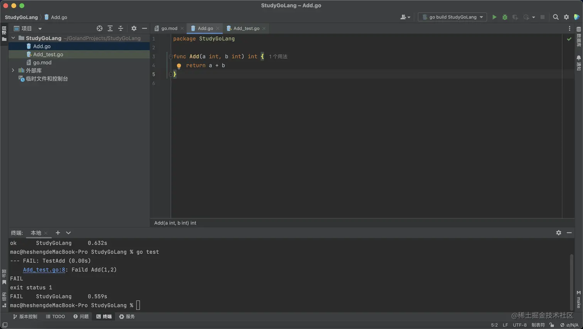
Task: Close the go.mod tab
Action: point(182,29)
